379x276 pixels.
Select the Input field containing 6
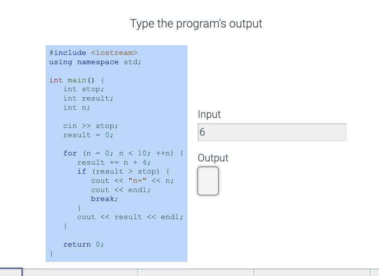tap(272, 132)
